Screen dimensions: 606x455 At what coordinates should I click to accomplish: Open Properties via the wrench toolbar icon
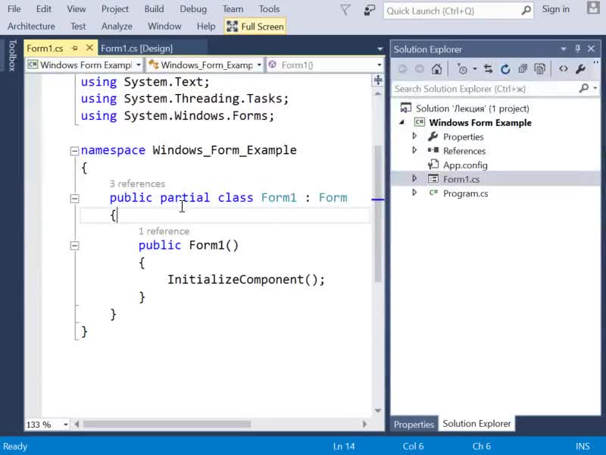[580, 69]
